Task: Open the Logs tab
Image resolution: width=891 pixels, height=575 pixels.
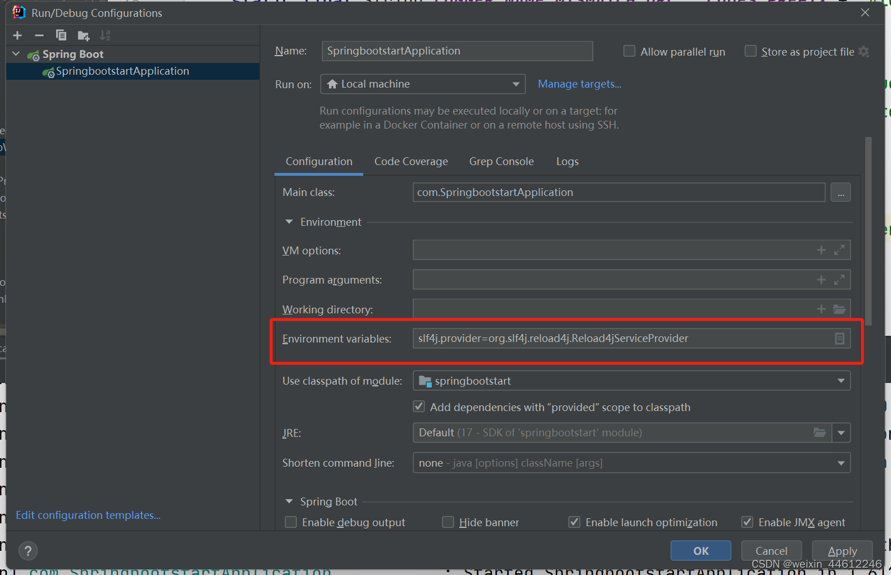Action: (x=567, y=162)
